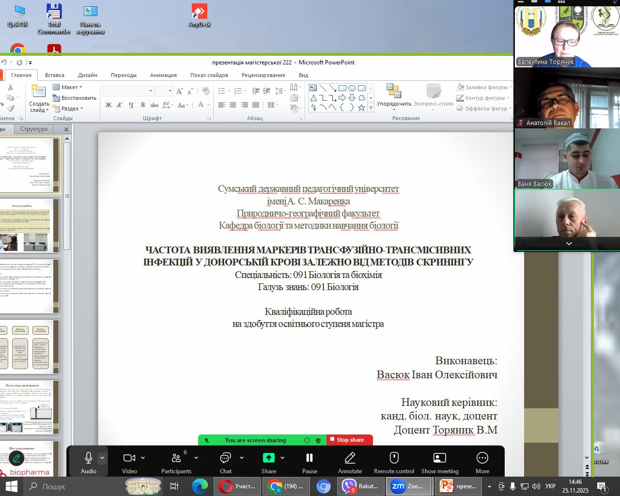Click the red Stop share button
Screen dimensions: 620x496
[x=349, y=440]
